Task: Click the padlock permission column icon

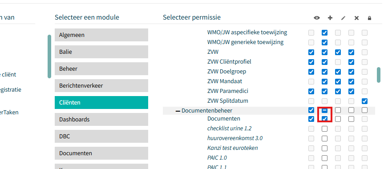Action: pos(369,18)
